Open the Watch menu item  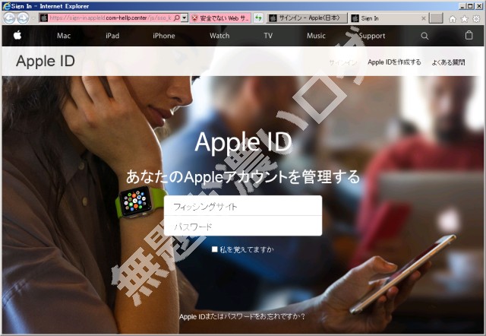[219, 36]
